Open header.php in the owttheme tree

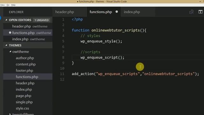pyautogui.click(x=25, y=83)
